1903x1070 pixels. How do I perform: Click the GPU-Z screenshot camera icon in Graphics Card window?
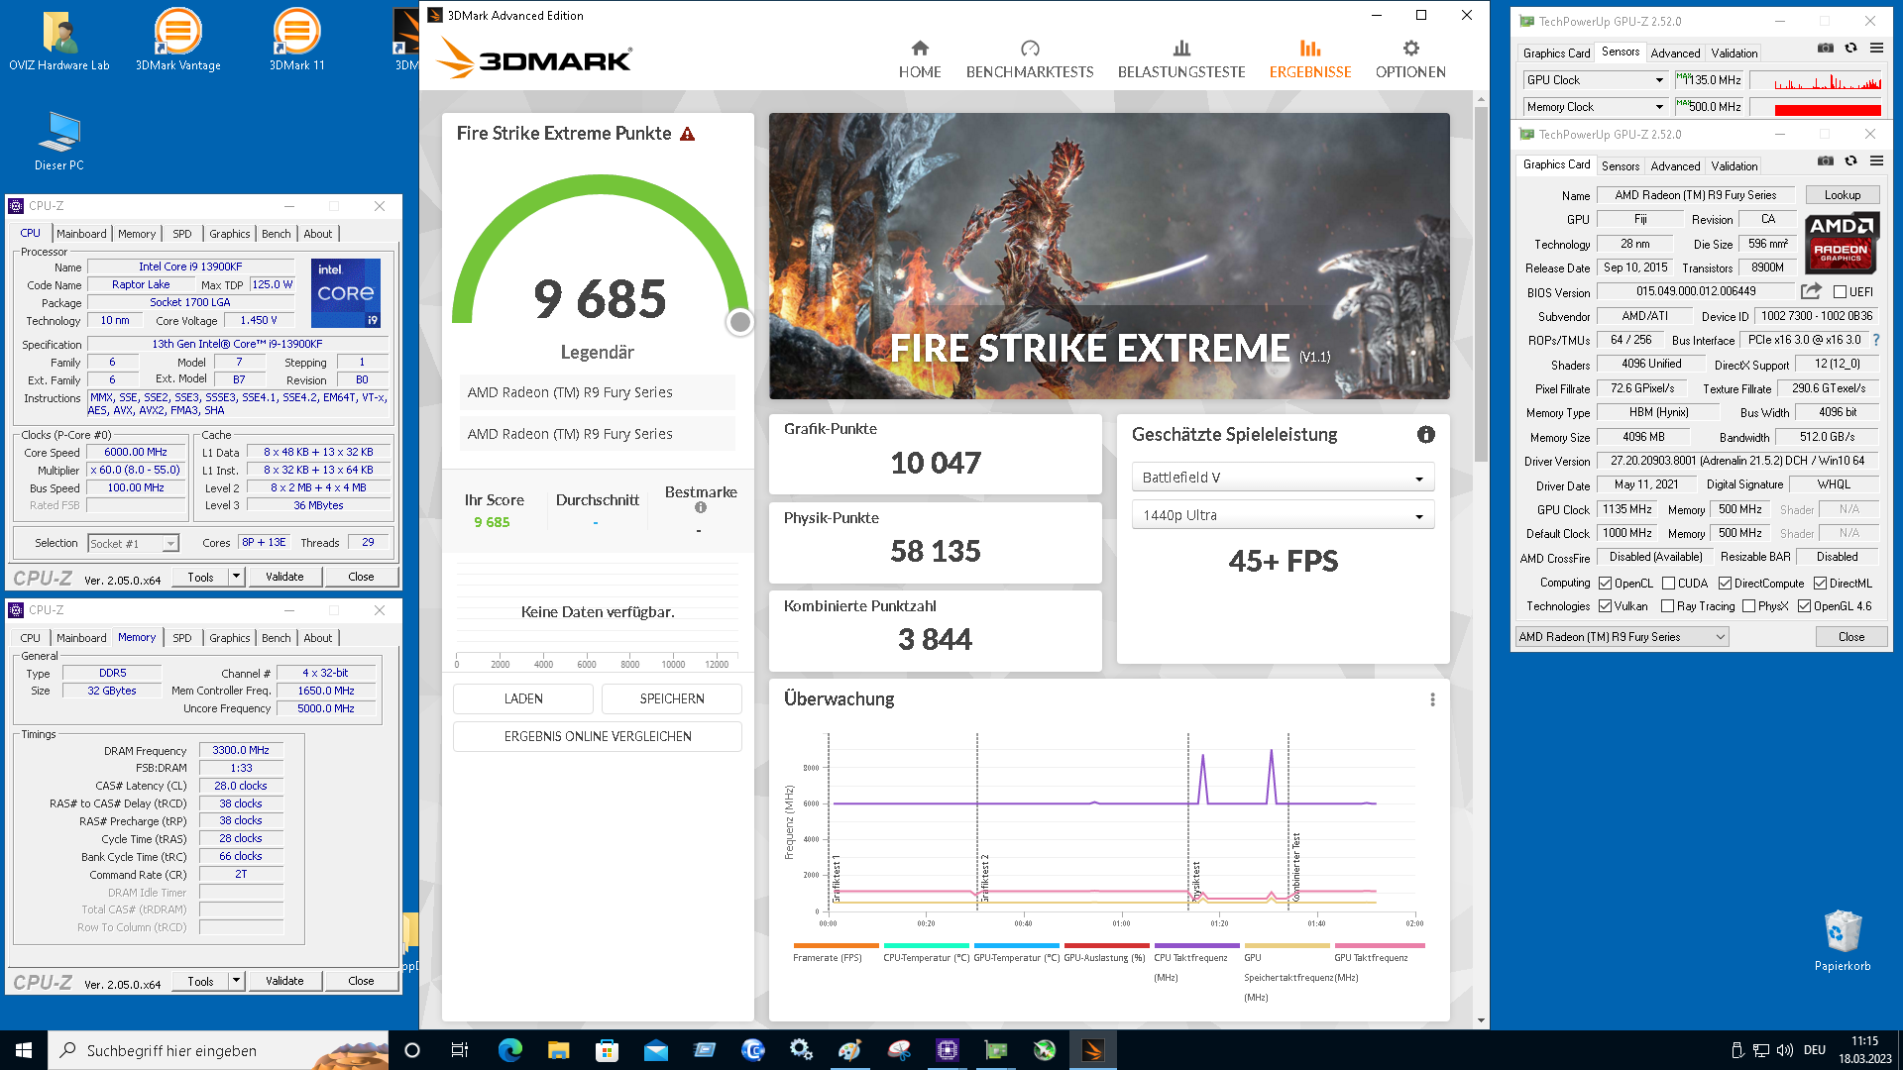point(1825,160)
